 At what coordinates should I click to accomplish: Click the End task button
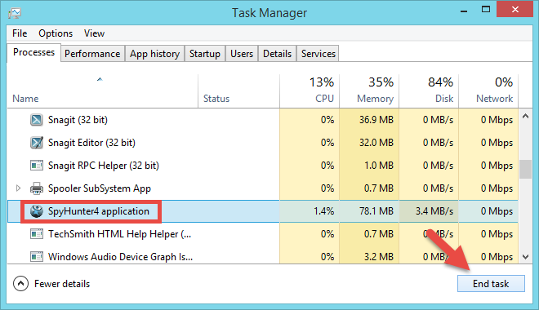click(x=491, y=284)
